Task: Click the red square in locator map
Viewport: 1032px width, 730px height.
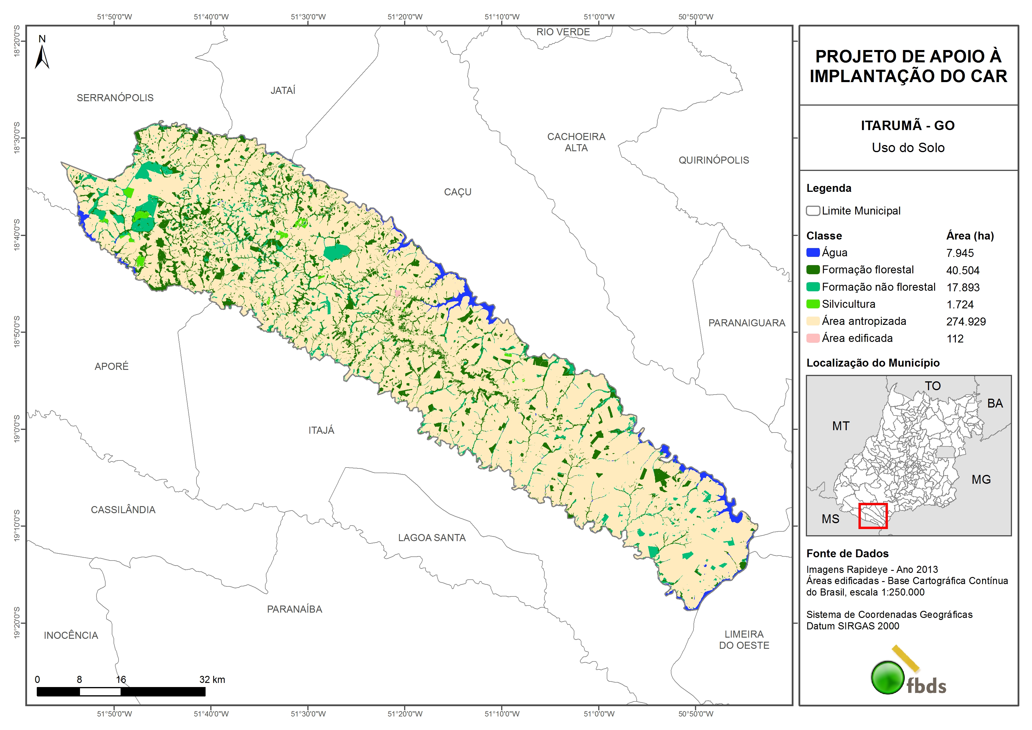Action: [872, 516]
